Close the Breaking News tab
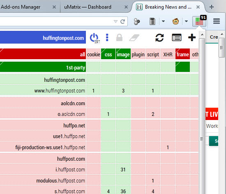226x194 pixels. coord(198,7)
